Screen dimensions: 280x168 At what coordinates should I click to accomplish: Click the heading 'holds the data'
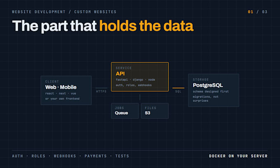point(147,26)
